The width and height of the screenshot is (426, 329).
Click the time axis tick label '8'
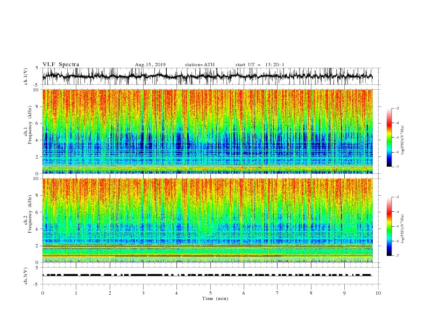pos(311,293)
